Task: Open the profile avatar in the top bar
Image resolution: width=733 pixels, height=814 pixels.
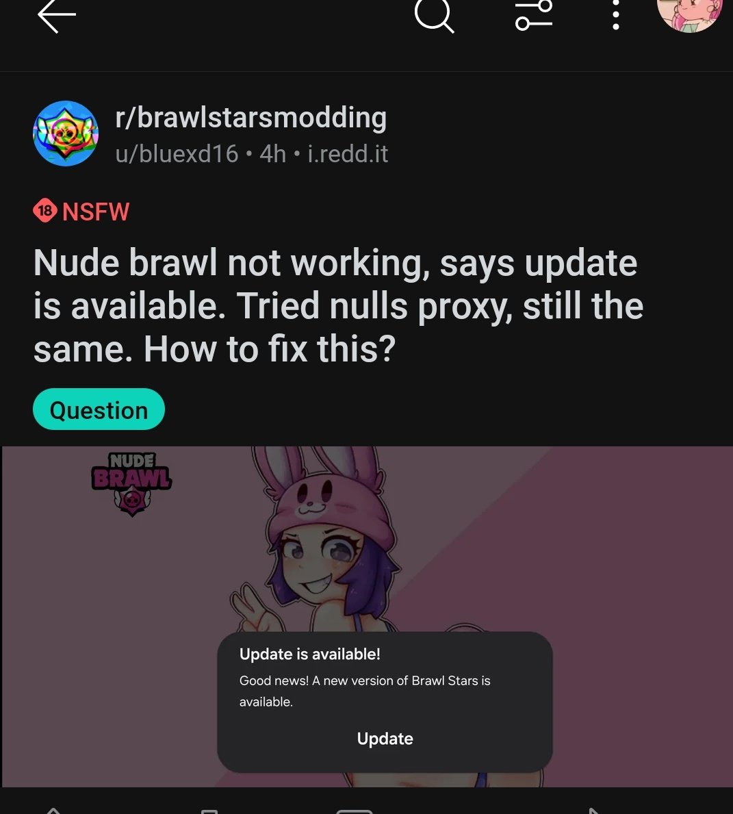Action: click(689, 14)
